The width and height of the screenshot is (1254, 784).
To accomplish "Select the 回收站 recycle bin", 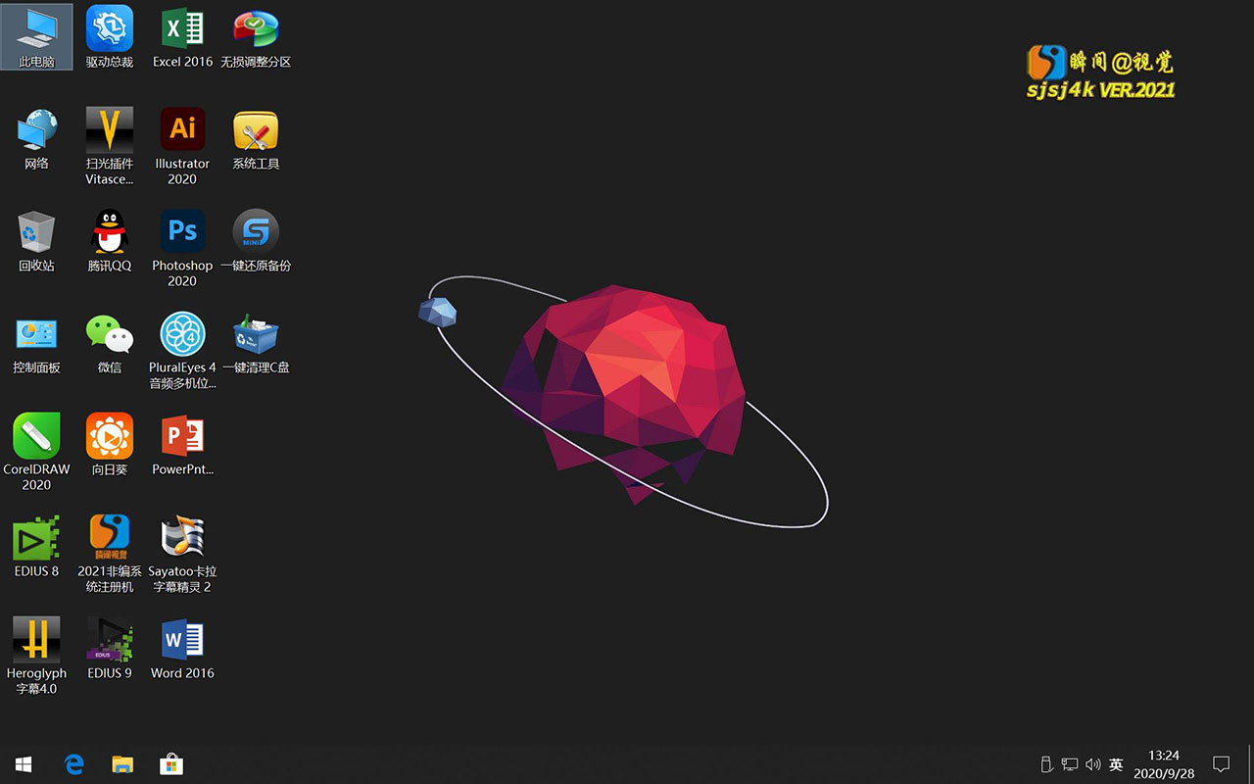I will tap(36, 241).
